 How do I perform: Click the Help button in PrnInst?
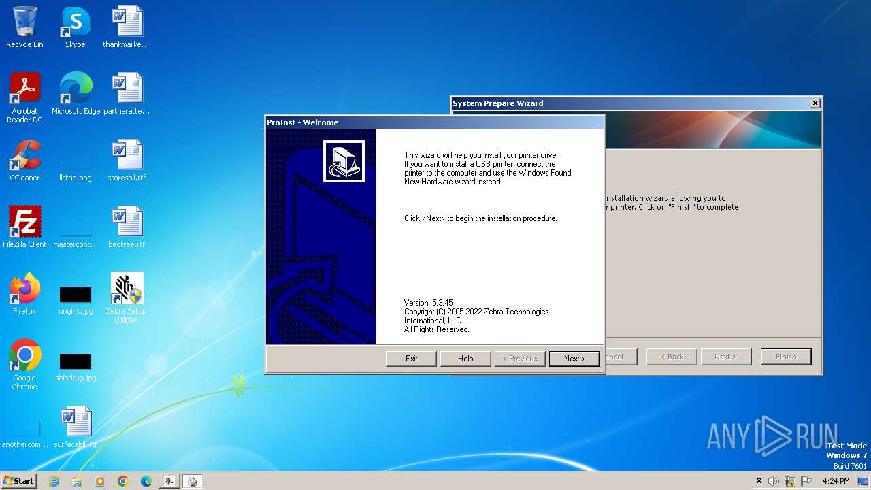click(x=465, y=359)
